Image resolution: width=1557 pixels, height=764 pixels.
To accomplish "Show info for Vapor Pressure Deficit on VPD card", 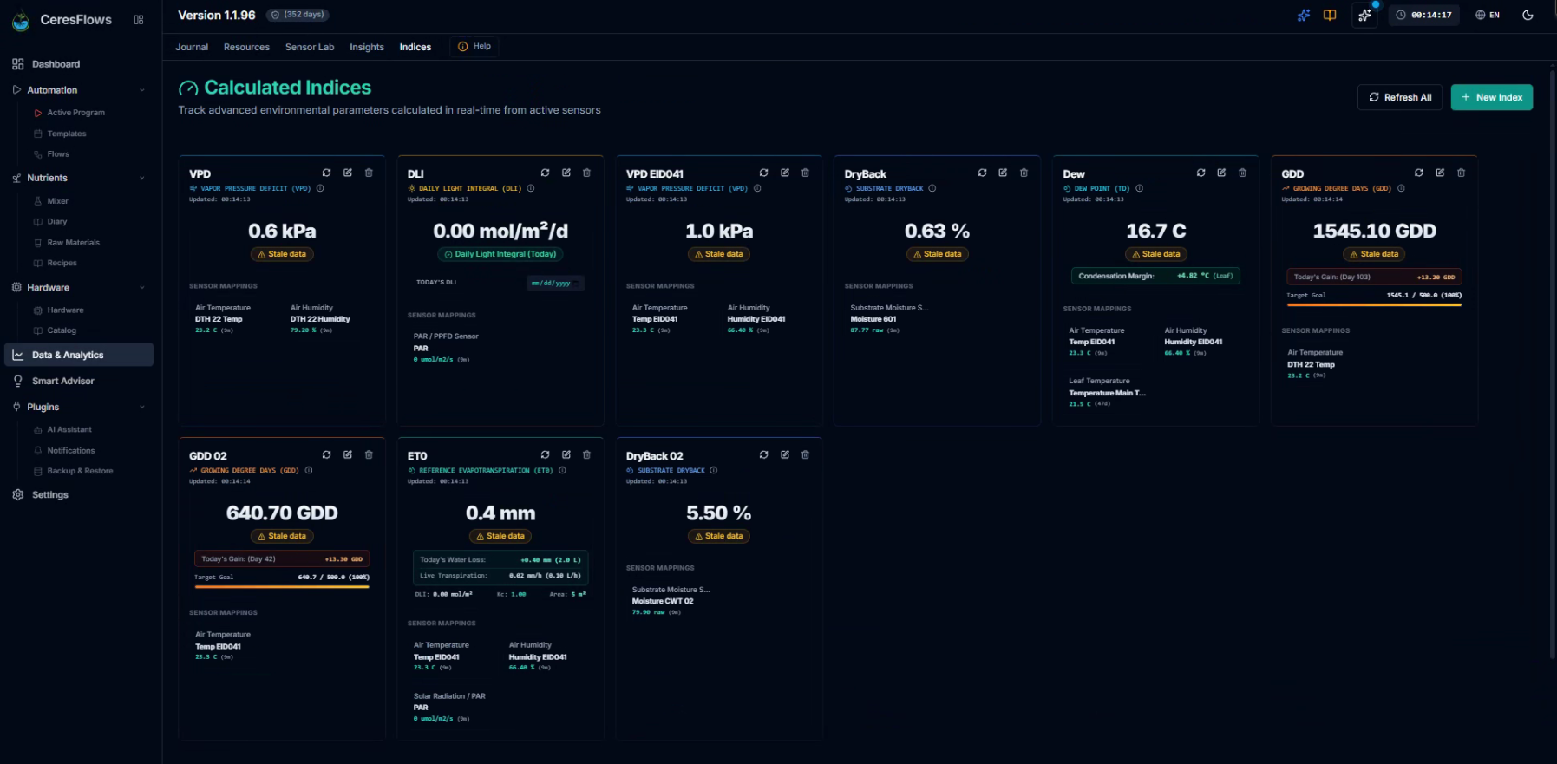I will [x=320, y=188].
